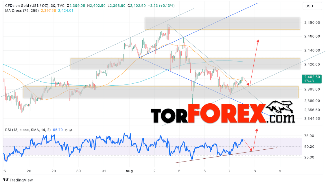The height and width of the screenshot is (185, 326).
Task: Click the closing value C2,402.50 in header
Action: pos(137,6)
